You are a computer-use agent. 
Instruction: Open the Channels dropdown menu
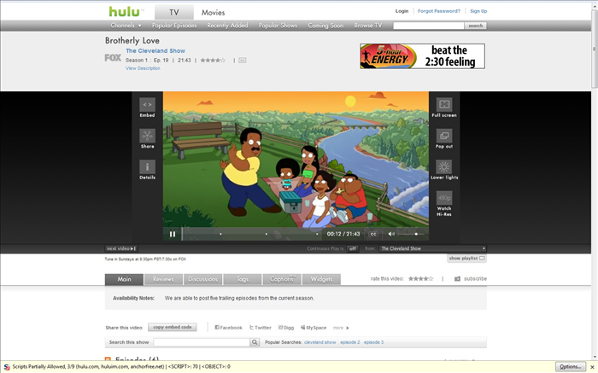click(x=126, y=26)
